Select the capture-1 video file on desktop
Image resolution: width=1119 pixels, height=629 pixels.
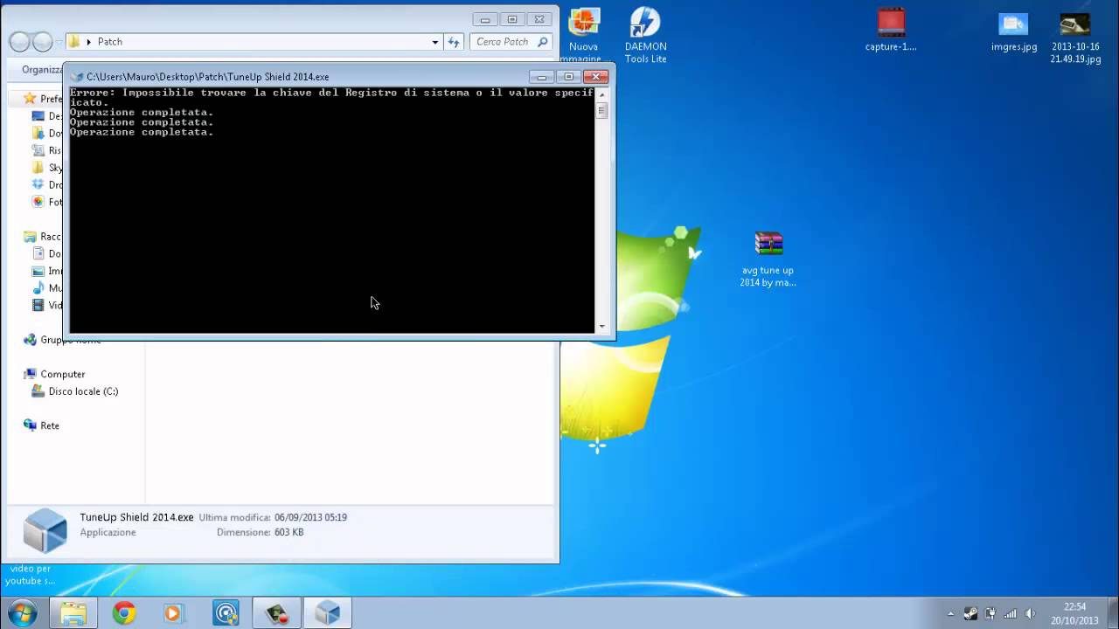(x=891, y=30)
